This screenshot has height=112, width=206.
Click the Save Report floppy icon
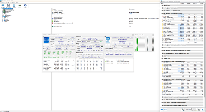pyautogui.click(x=8, y=5)
